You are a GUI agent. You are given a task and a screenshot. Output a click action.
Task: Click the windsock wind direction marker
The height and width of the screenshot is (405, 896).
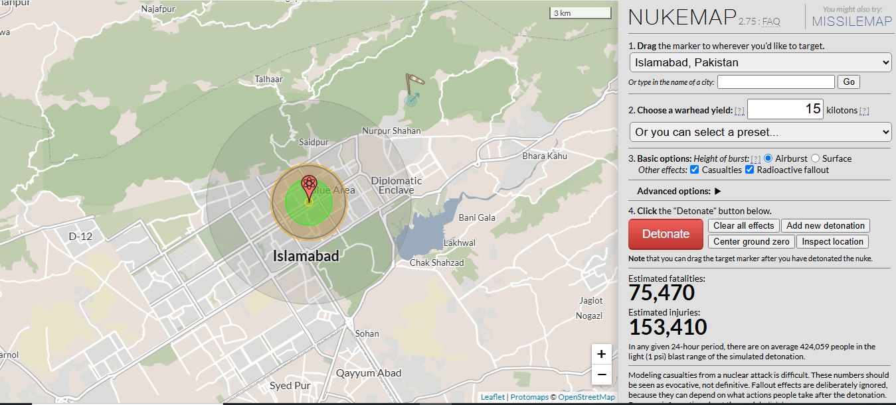click(414, 82)
